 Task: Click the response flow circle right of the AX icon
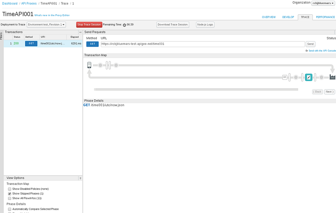[296, 77]
